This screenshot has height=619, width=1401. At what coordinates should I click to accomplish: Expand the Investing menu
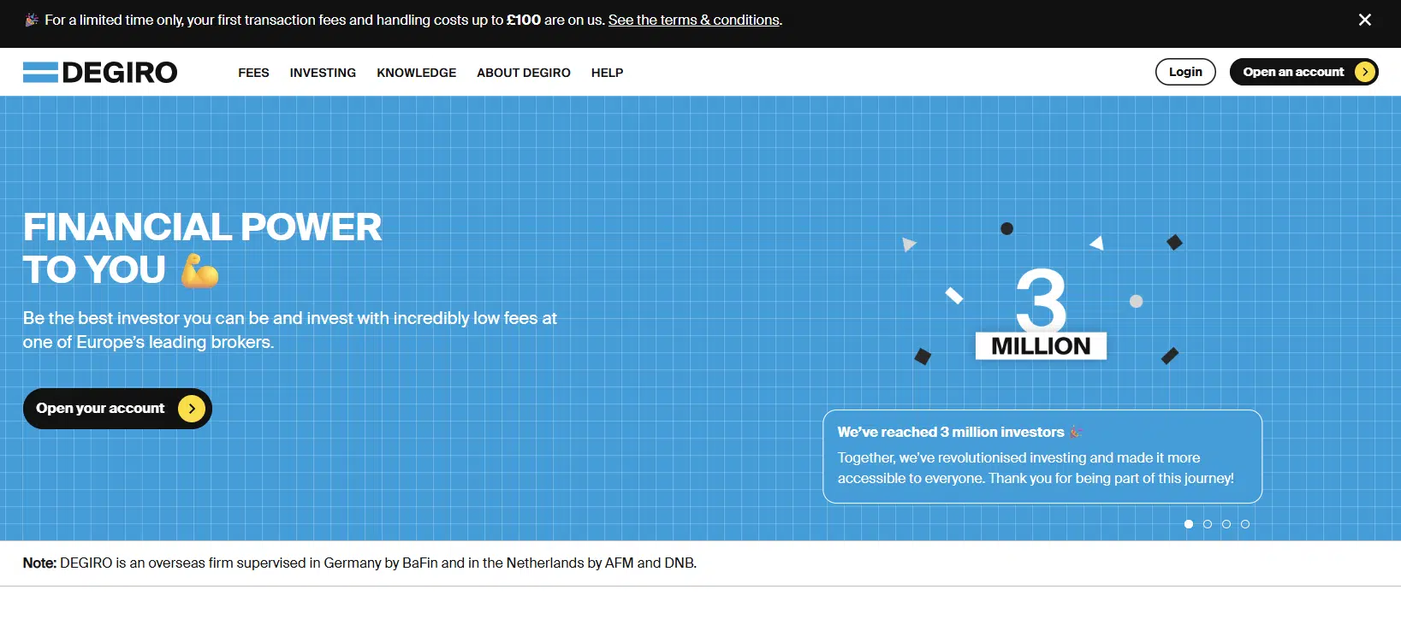click(323, 73)
